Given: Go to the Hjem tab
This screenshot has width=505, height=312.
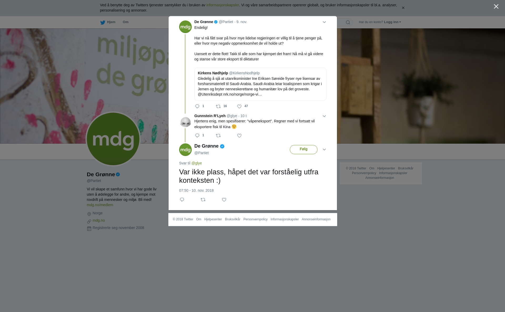Looking at the screenshot, I should pyautogui.click(x=108, y=22).
